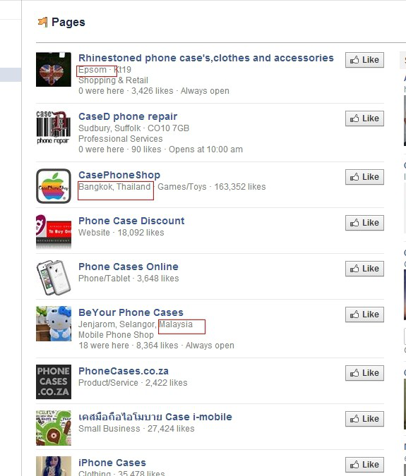Like the BeYour Phone Cases page

point(364,315)
